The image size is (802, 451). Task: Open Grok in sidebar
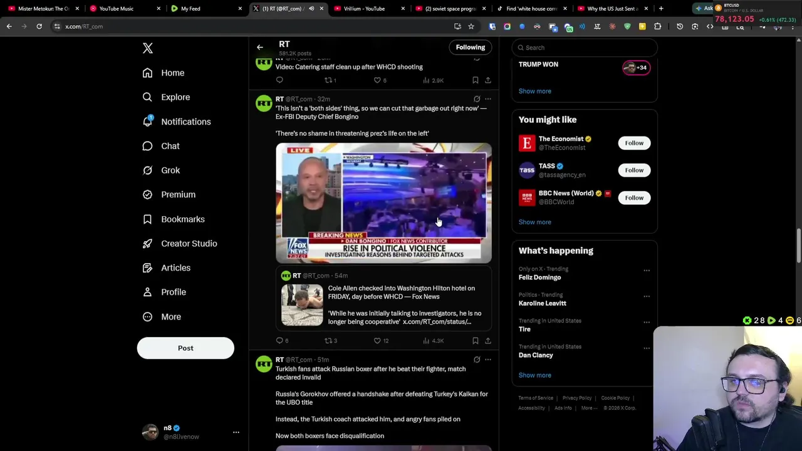160,170
